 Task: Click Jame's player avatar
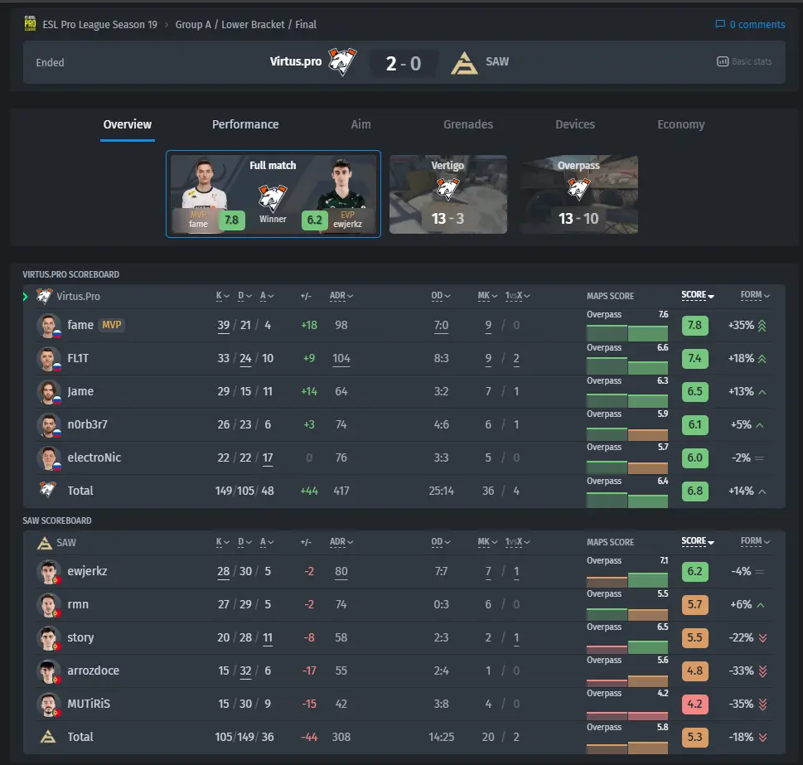pos(49,392)
